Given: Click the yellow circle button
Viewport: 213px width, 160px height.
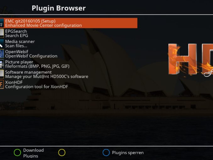Looking at the screenshot, I should click(x=62, y=152).
